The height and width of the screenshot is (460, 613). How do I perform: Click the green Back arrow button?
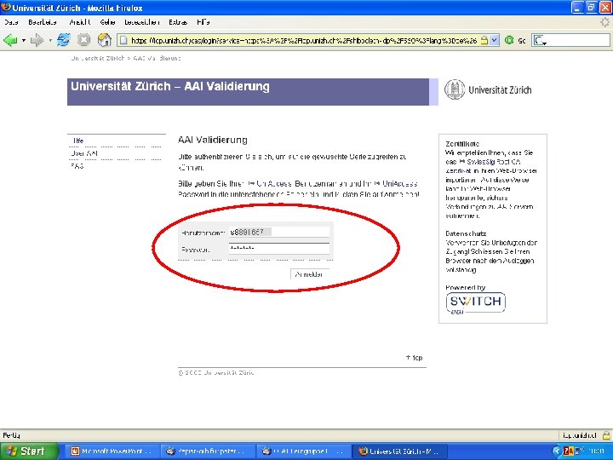pyautogui.click(x=10, y=40)
